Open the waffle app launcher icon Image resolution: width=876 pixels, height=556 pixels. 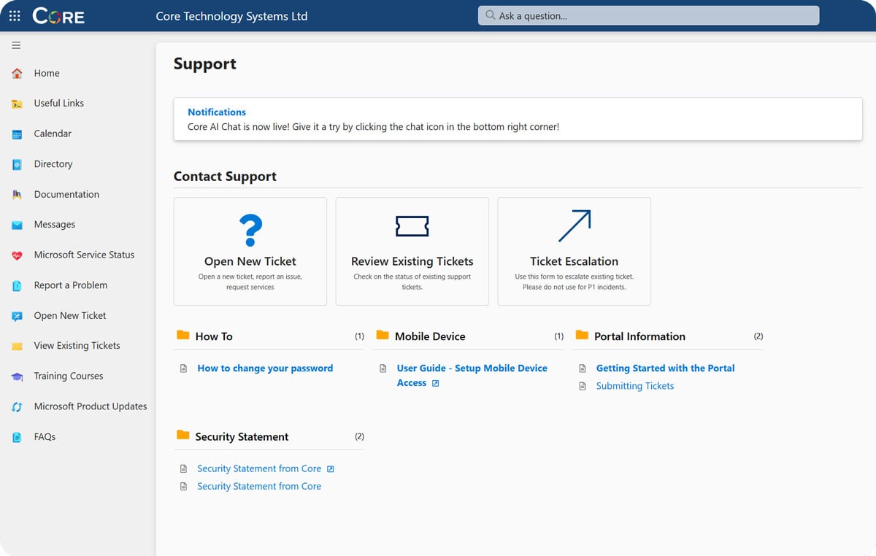pyautogui.click(x=15, y=15)
